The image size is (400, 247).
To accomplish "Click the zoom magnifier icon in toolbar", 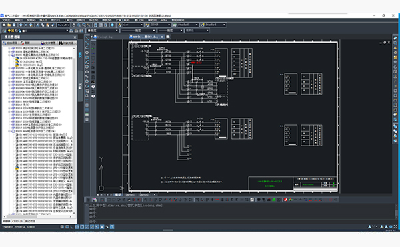I will [x=79, y=25].
